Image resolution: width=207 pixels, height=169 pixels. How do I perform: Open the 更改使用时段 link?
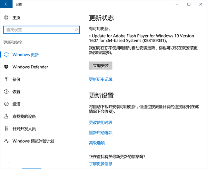[x=101, y=123]
